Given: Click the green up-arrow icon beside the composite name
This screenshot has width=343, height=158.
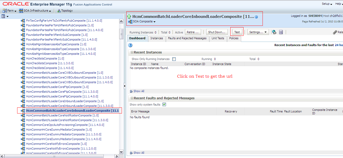Looking at the screenshot, I should [x=129, y=17].
